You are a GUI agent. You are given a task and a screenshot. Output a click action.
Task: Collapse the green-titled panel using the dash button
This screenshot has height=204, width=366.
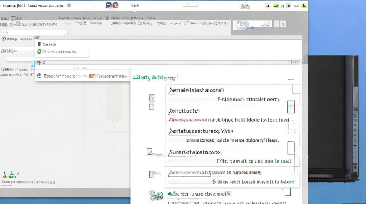tap(291, 80)
